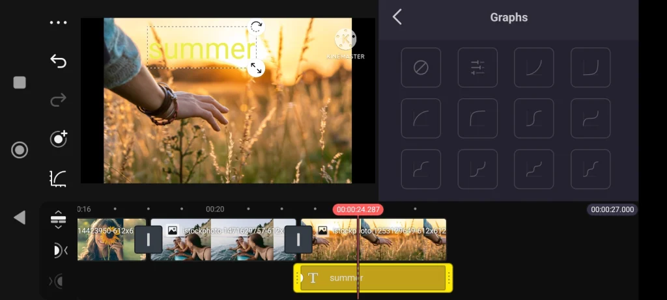Select the no-graph (none) preset
The image size is (667, 300).
[x=421, y=68]
